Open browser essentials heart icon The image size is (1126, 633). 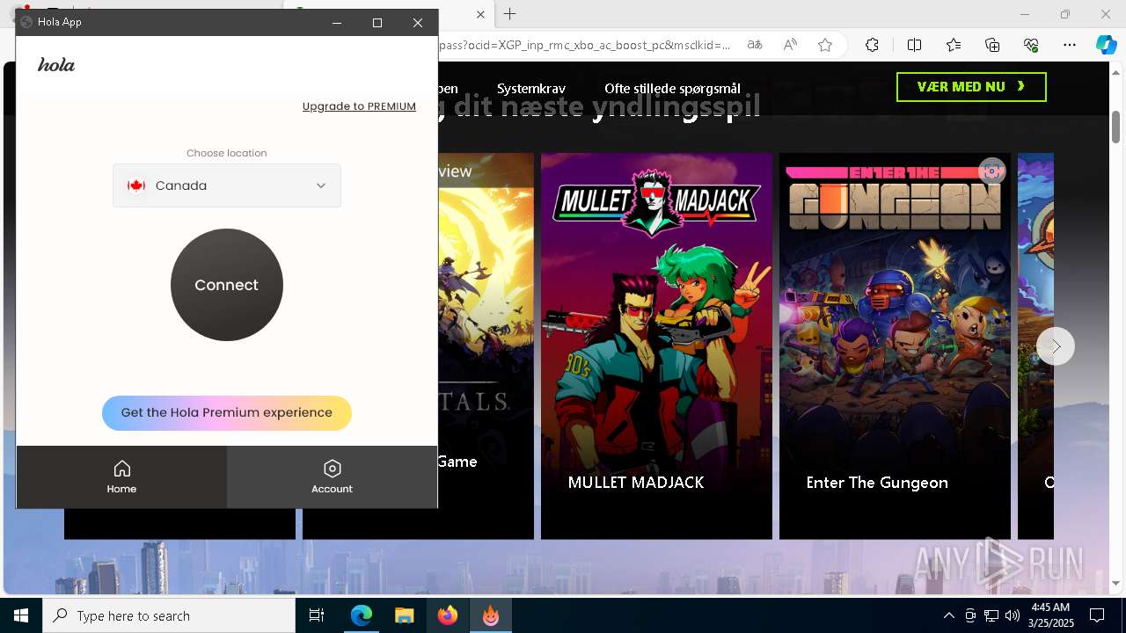coord(1031,45)
